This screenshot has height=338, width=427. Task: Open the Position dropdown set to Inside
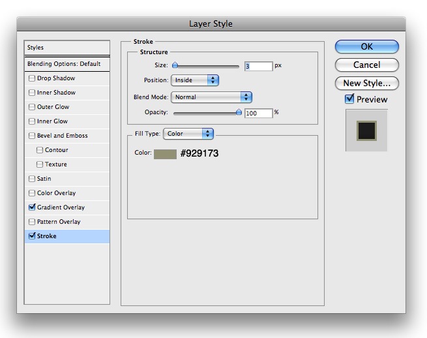(194, 80)
